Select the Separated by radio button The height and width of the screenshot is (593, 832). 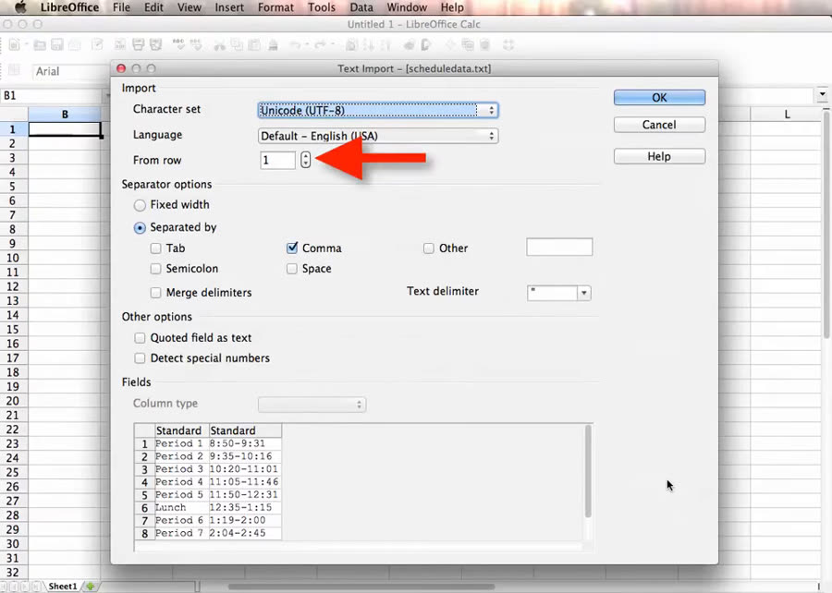pos(140,228)
